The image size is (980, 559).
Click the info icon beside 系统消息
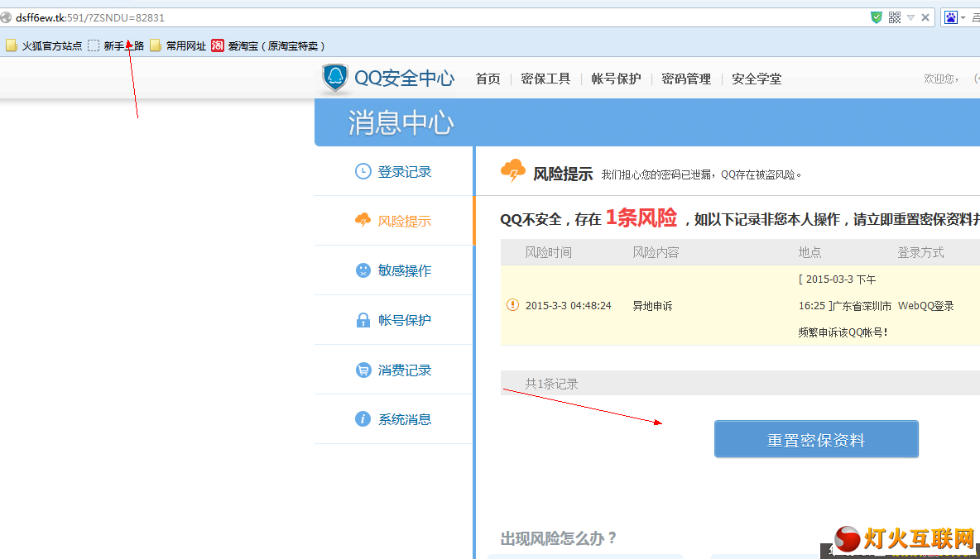tap(363, 419)
